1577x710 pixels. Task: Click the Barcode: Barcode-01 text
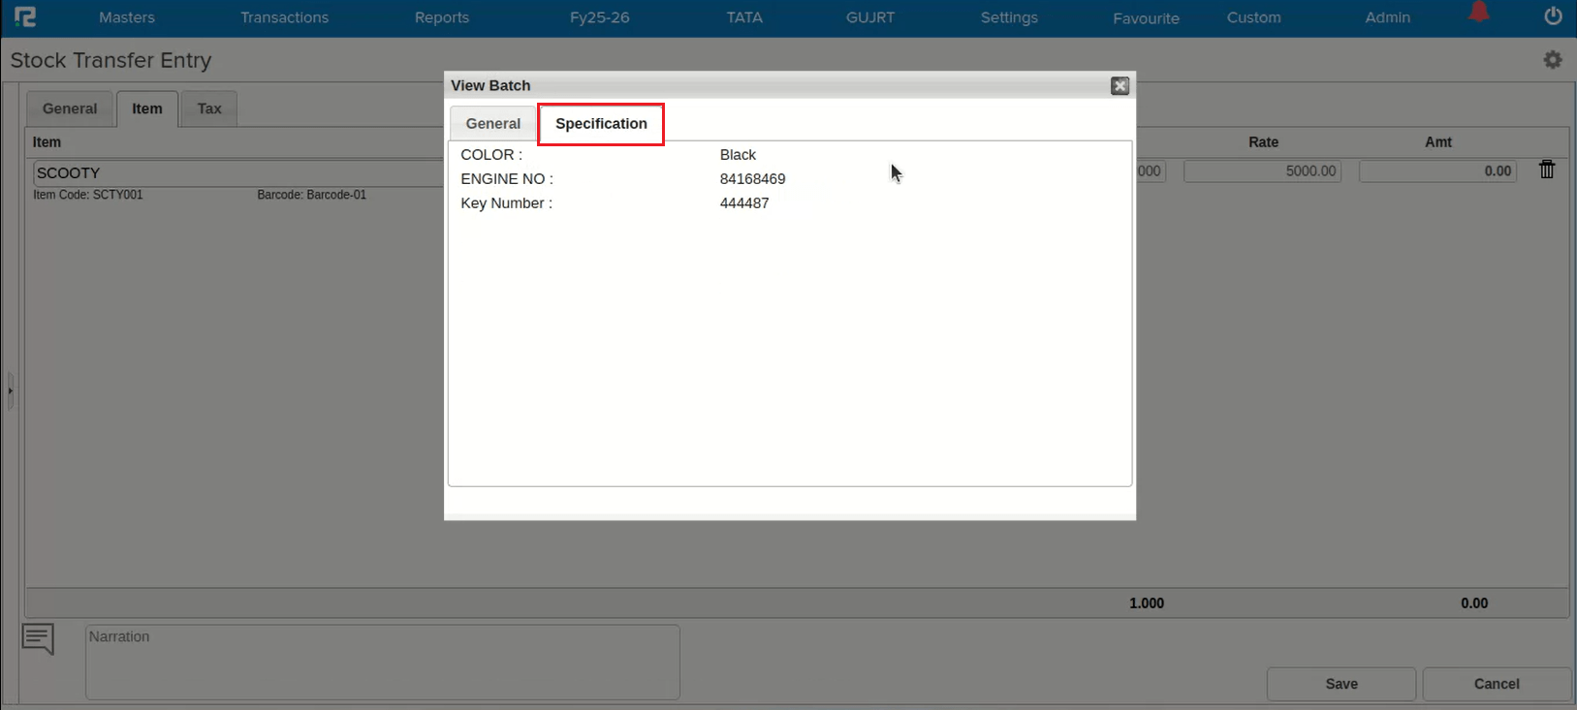(x=311, y=195)
